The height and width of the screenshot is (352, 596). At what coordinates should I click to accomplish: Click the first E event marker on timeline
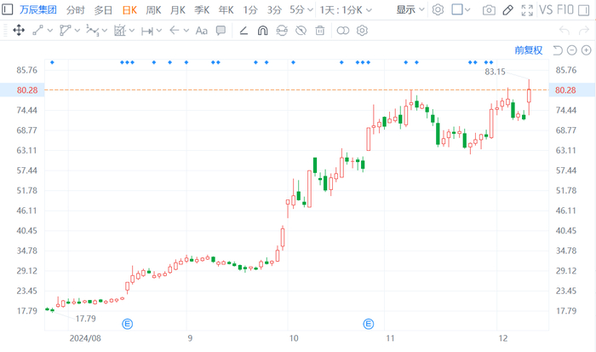point(129,324)
